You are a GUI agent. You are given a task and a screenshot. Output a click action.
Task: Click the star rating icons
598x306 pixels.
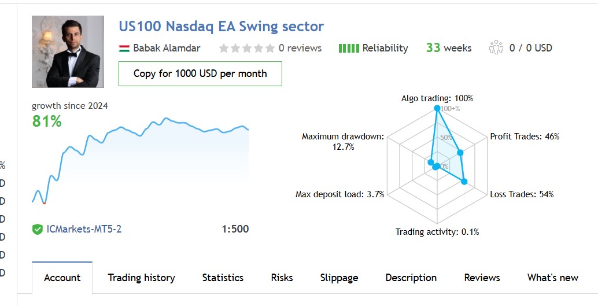coord(246,48)
